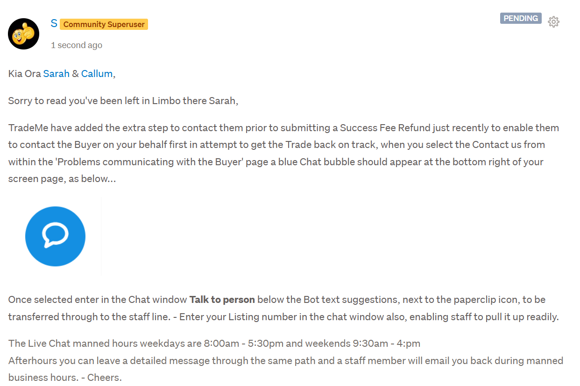
Task: Open the profile of user "S"
Action: point(54,23)
